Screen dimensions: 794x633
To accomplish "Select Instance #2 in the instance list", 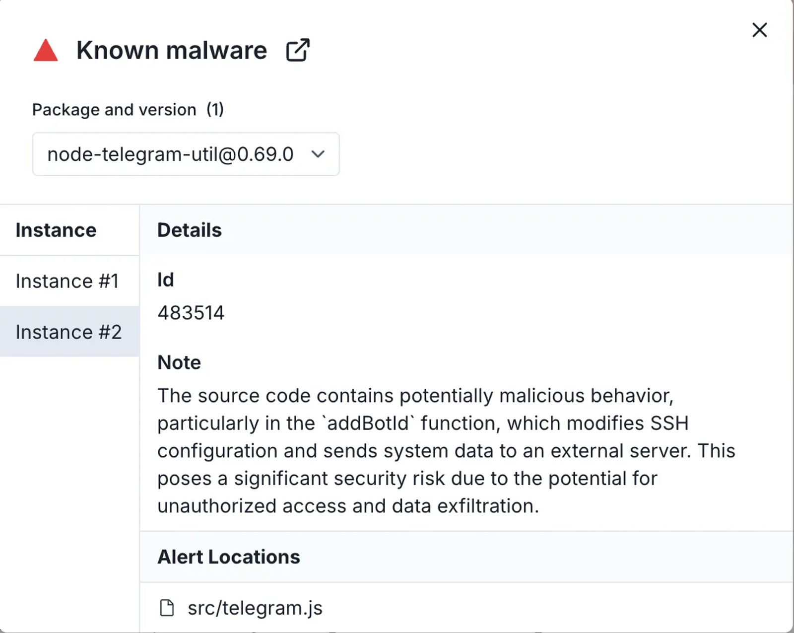I will point(68,332).
